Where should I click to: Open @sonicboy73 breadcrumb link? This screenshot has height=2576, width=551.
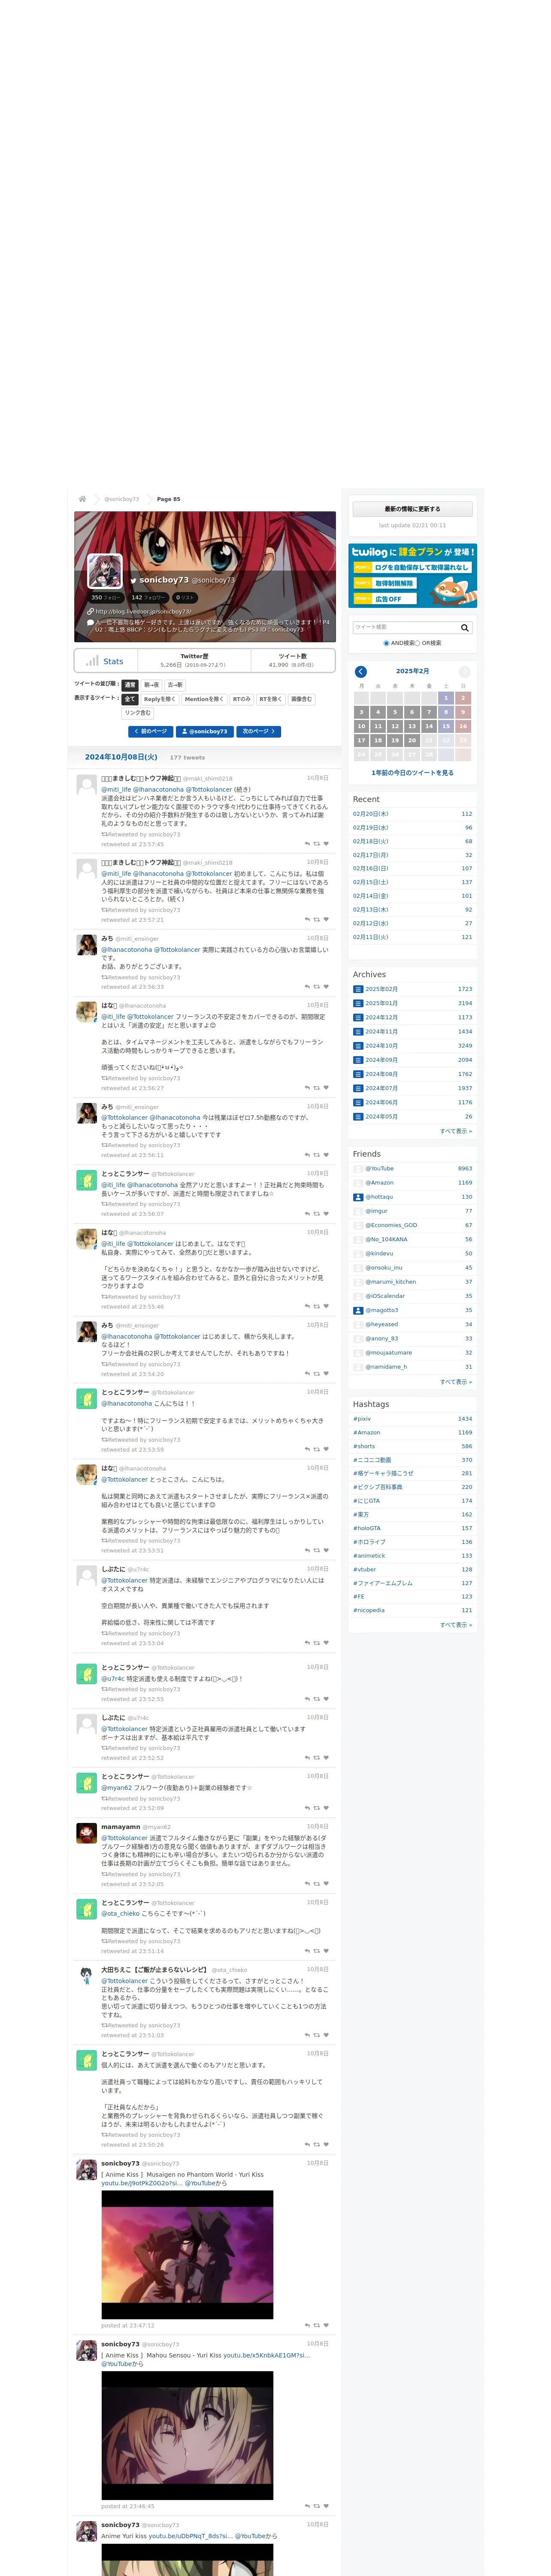tap(122, 499)
